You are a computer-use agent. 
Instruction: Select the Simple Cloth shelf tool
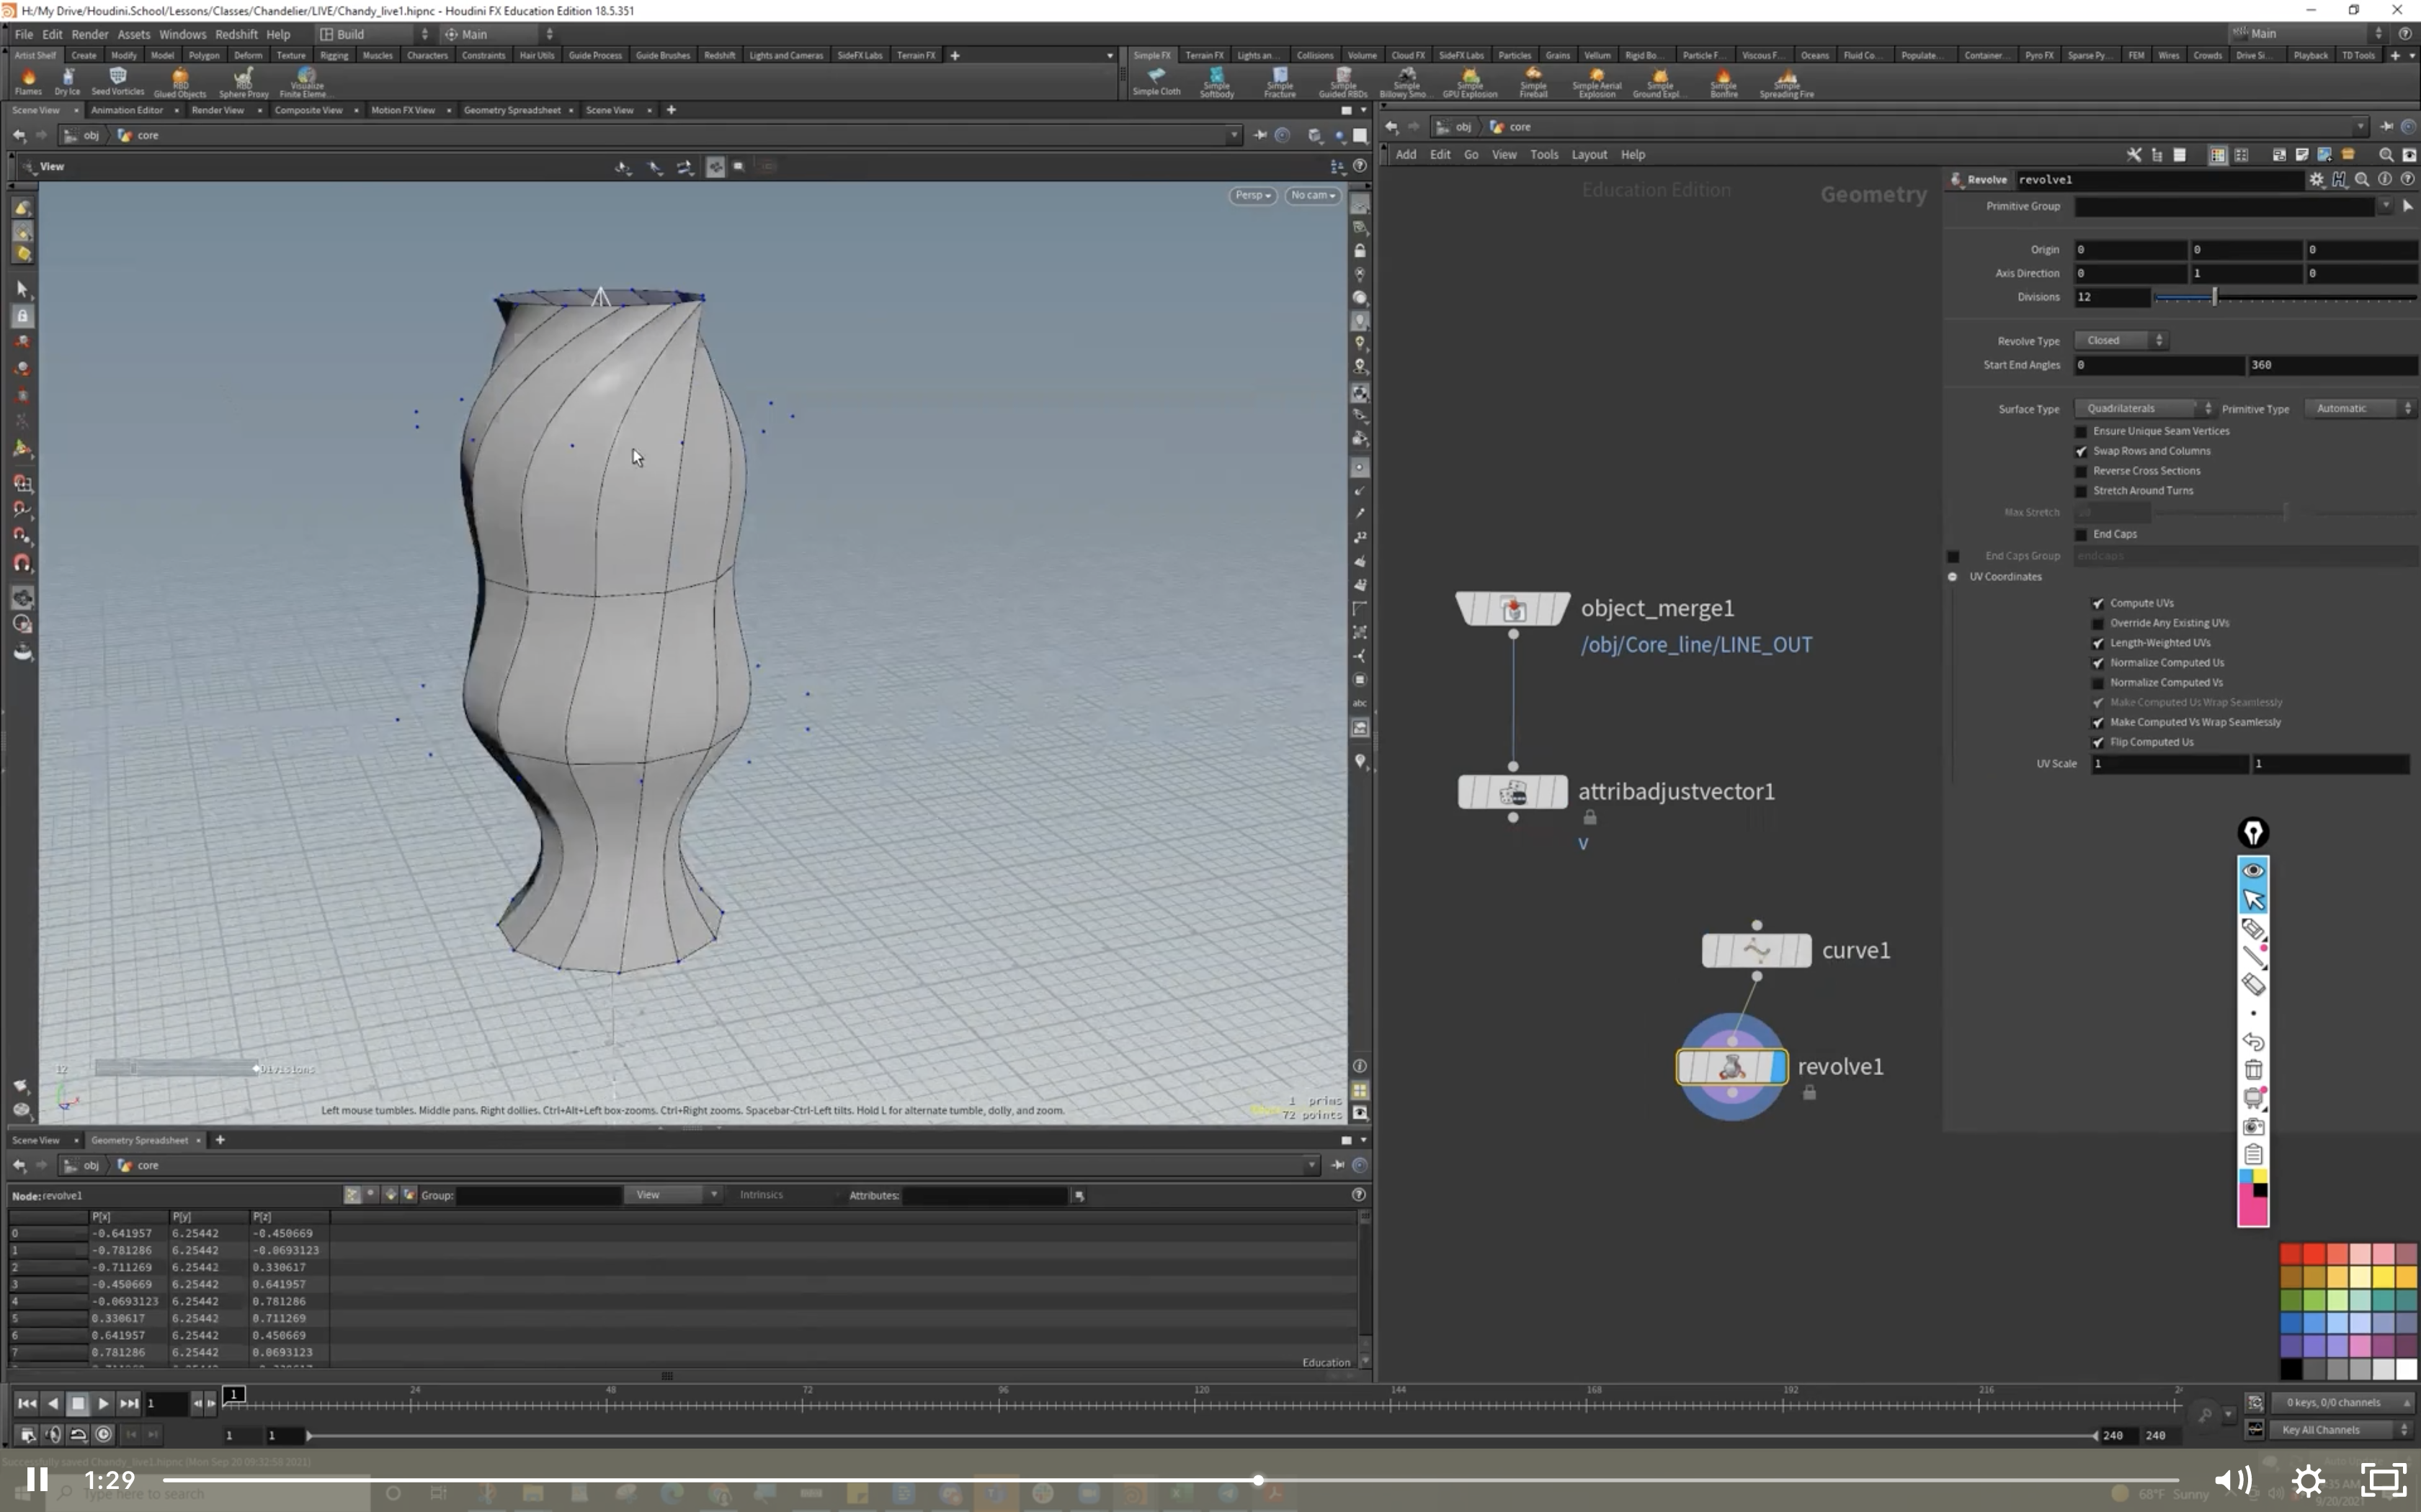(x=1156, y=77)
